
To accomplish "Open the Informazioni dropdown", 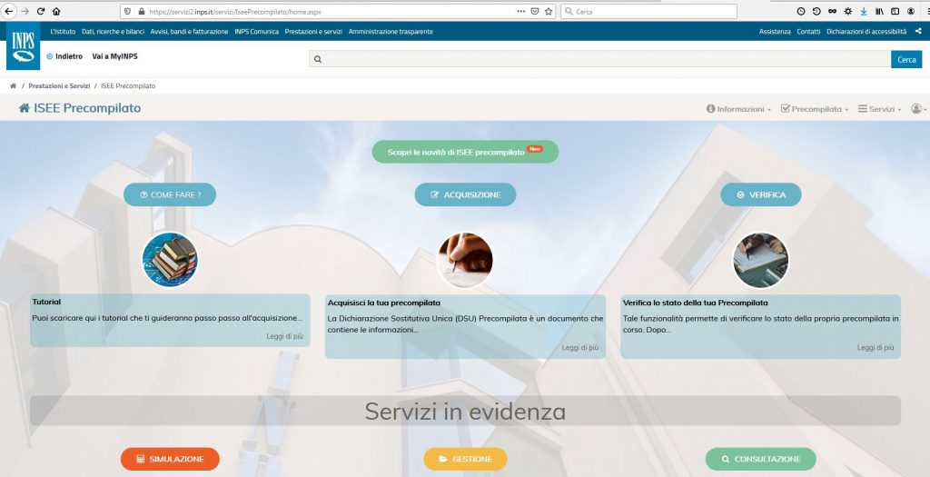I will tap(738, 109).
